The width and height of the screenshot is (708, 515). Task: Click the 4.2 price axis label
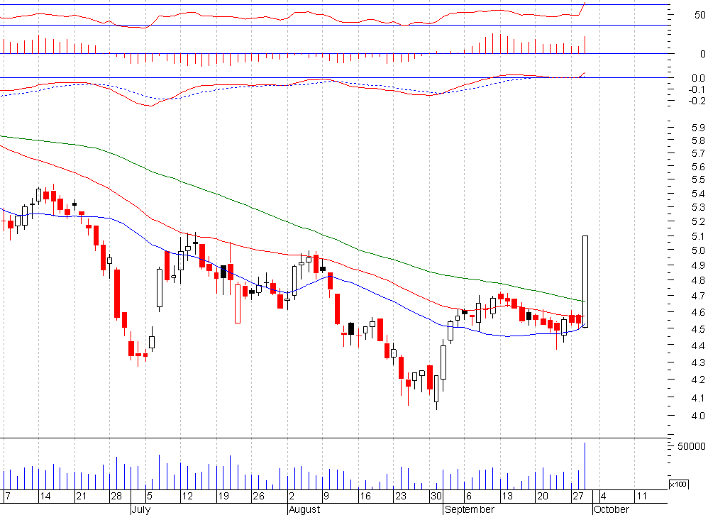[698, 380]
